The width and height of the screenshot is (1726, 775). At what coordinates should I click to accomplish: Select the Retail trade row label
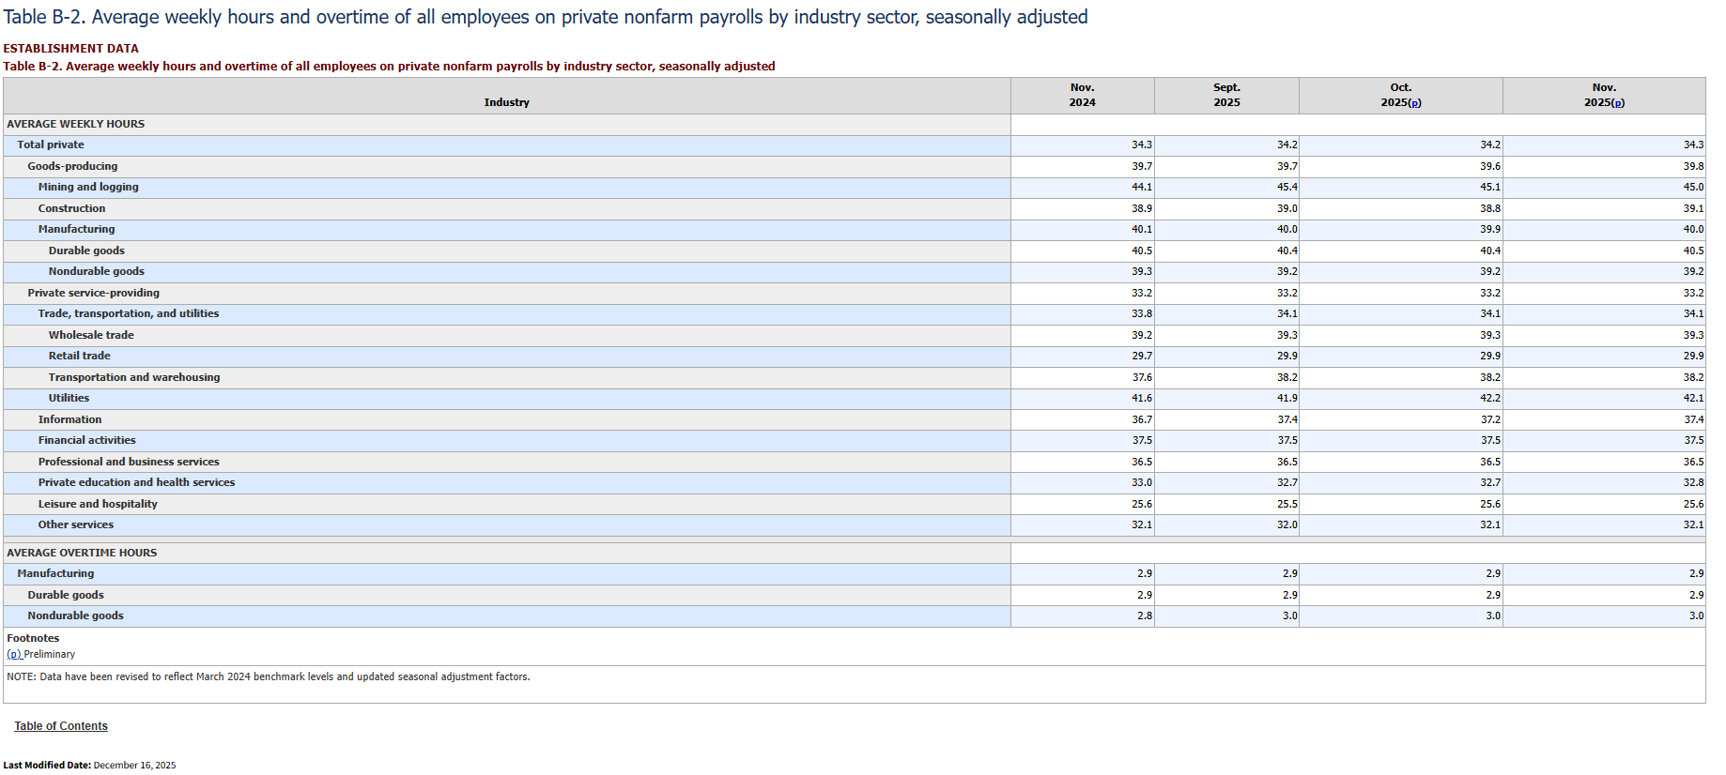click(80, 356)
